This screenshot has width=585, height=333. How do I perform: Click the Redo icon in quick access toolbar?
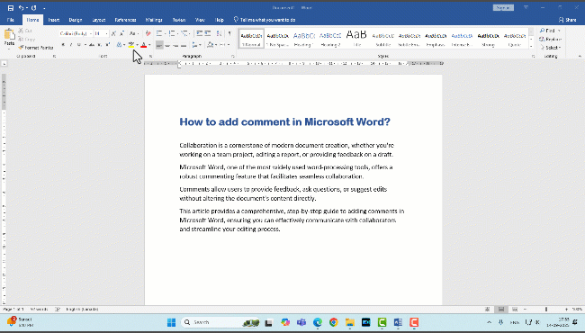point(33,8)
